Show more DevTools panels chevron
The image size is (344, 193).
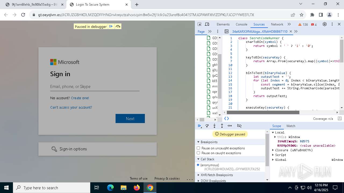(289, 24)
